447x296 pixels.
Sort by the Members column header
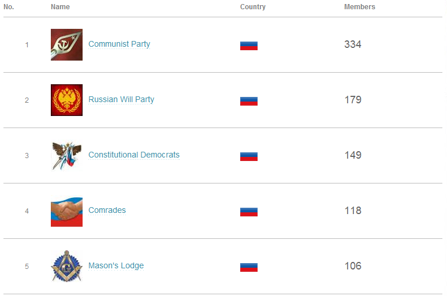pyautogui.click(x=359, y=7)
